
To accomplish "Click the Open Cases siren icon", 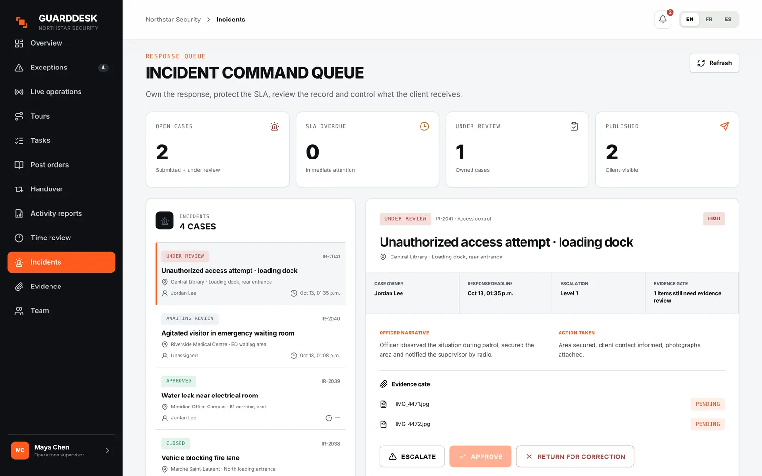I will point(274,127).
